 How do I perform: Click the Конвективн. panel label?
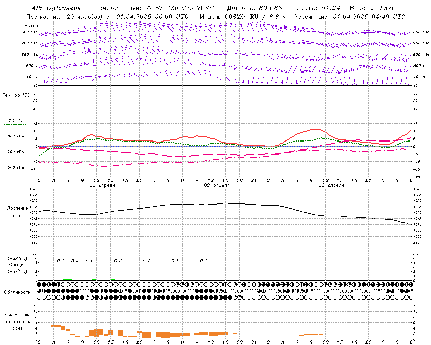click(18, 315)
